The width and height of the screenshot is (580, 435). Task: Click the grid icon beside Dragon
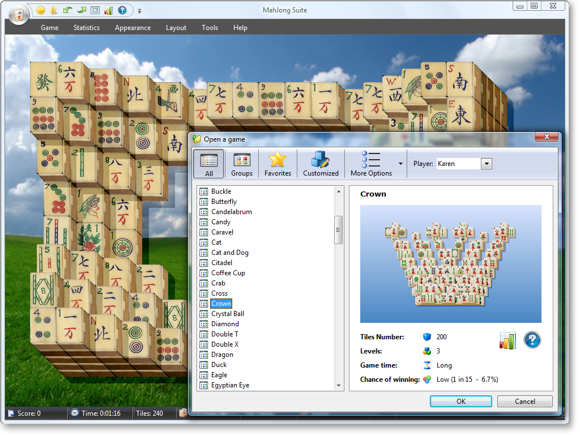coord(203,355)
